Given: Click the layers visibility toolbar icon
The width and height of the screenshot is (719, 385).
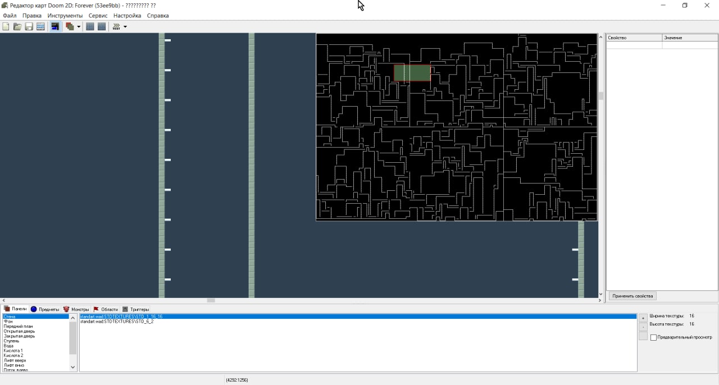Looking at the screenshot, I should [x=70, y=26].
